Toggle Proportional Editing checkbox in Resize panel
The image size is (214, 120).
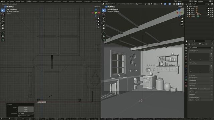click(x=19, y=116)
